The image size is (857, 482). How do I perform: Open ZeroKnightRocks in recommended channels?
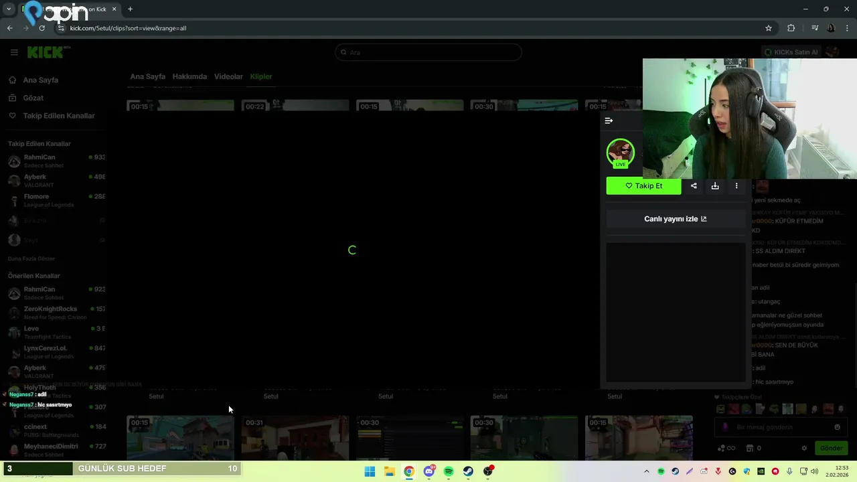(x=56, y=313)
